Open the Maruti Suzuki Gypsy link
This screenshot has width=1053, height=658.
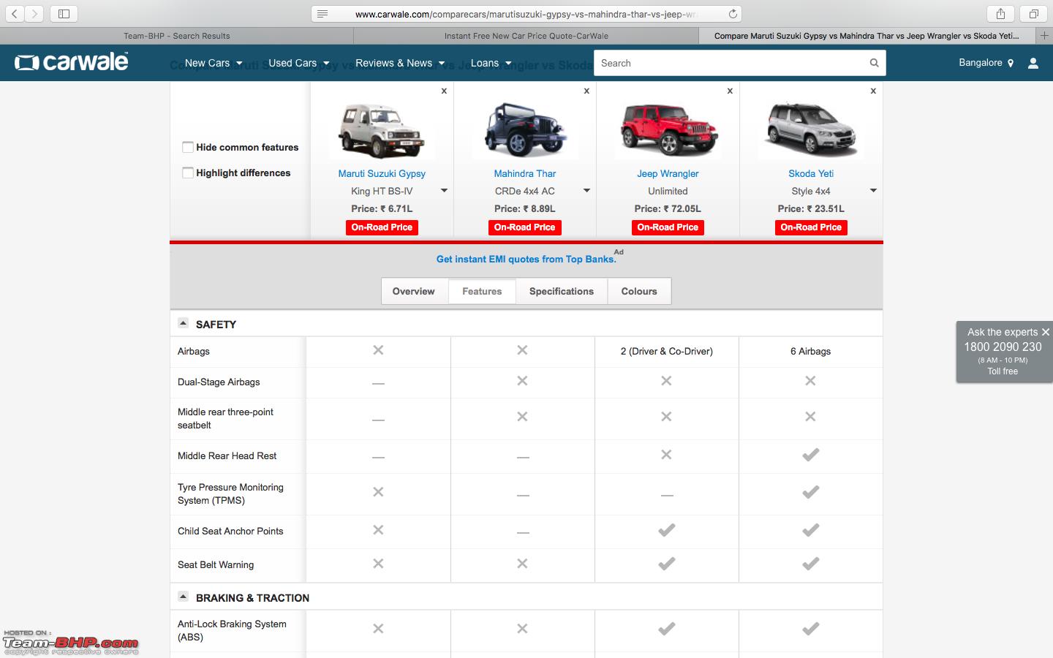382,173
